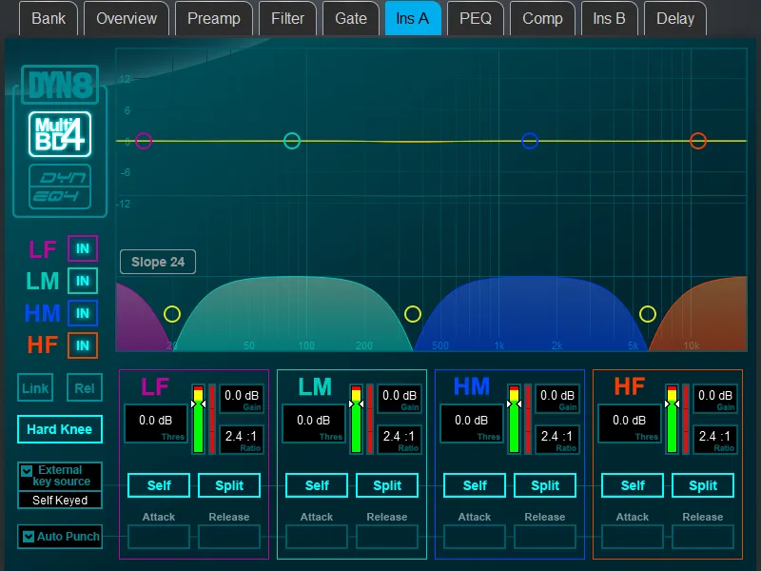Switch to the Filter tab
Screen dimensions: 761x571
tap(287, 18)
